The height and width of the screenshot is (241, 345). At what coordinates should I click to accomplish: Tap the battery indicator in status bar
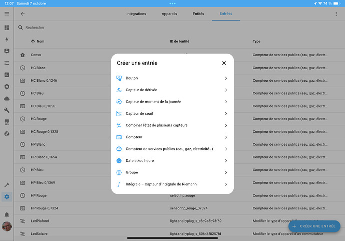[x=336, y=4]
